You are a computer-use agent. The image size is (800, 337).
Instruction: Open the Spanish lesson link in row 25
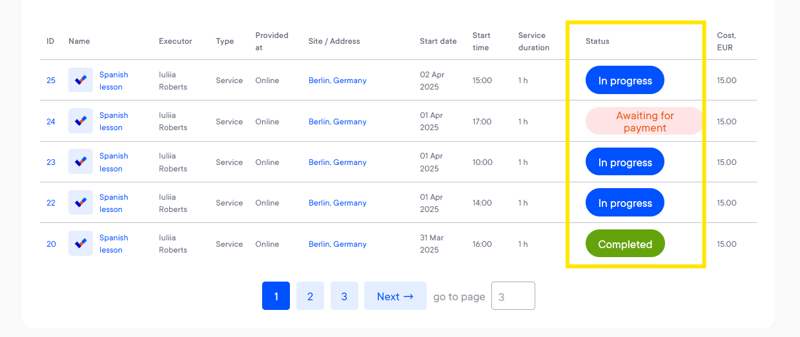[x=114, y=81]
